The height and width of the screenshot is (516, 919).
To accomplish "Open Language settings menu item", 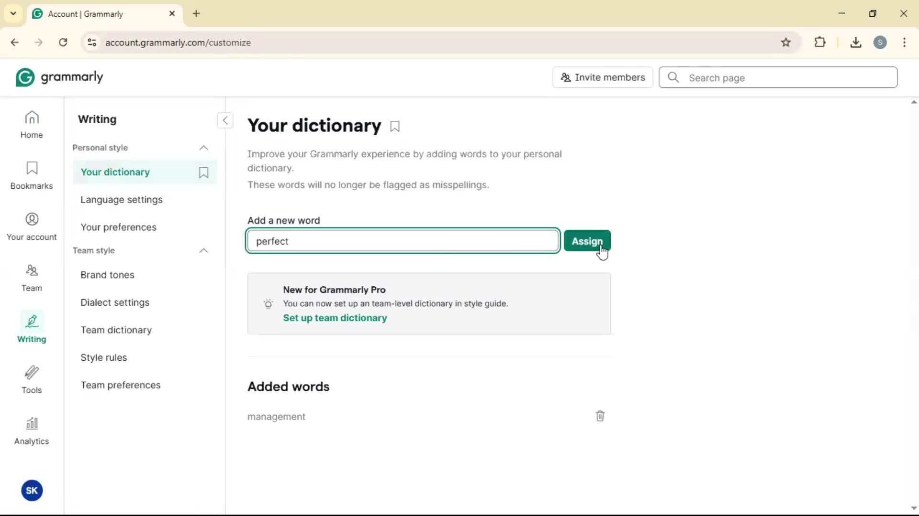I will point(122,200).
